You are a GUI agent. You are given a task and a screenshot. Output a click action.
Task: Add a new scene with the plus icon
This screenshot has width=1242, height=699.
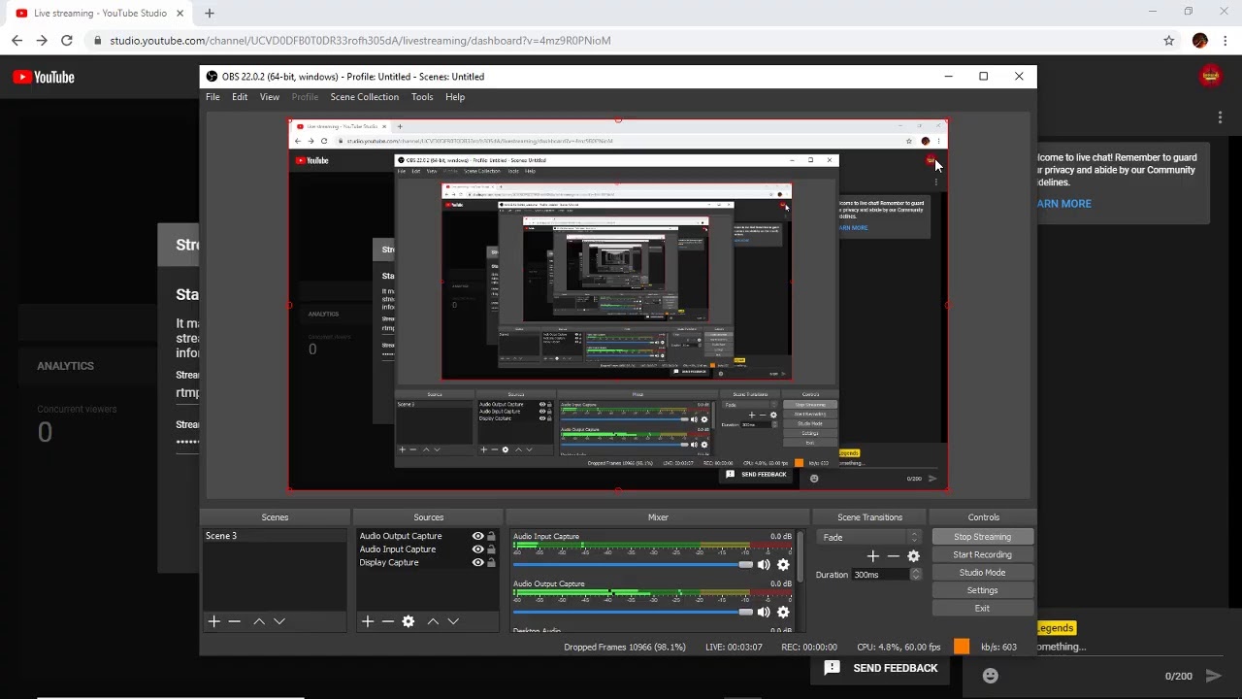pos(213,621)
